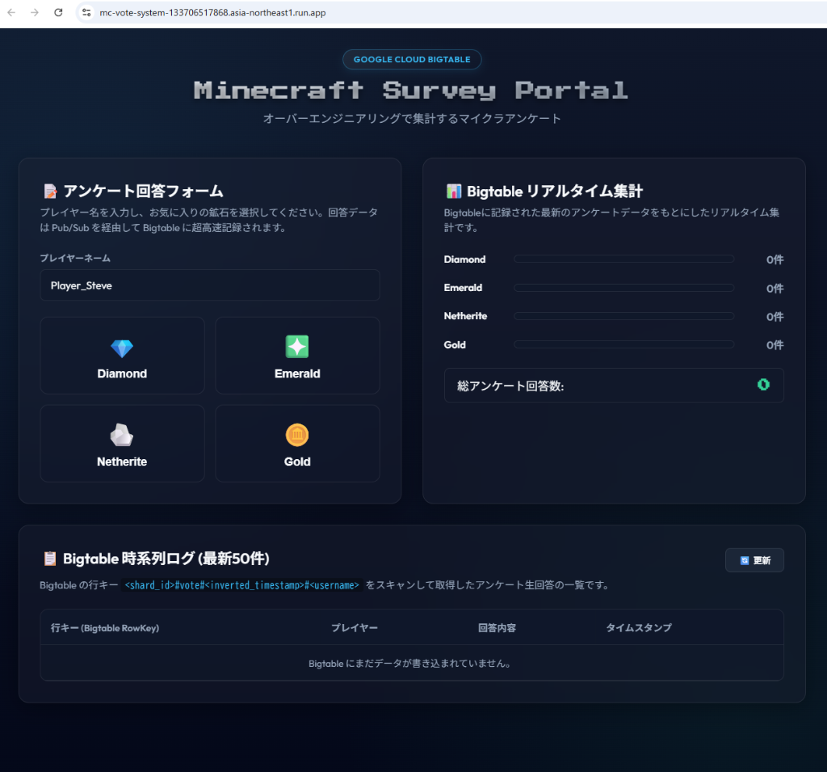Reload the page with the refresh icon

(58, 12)
